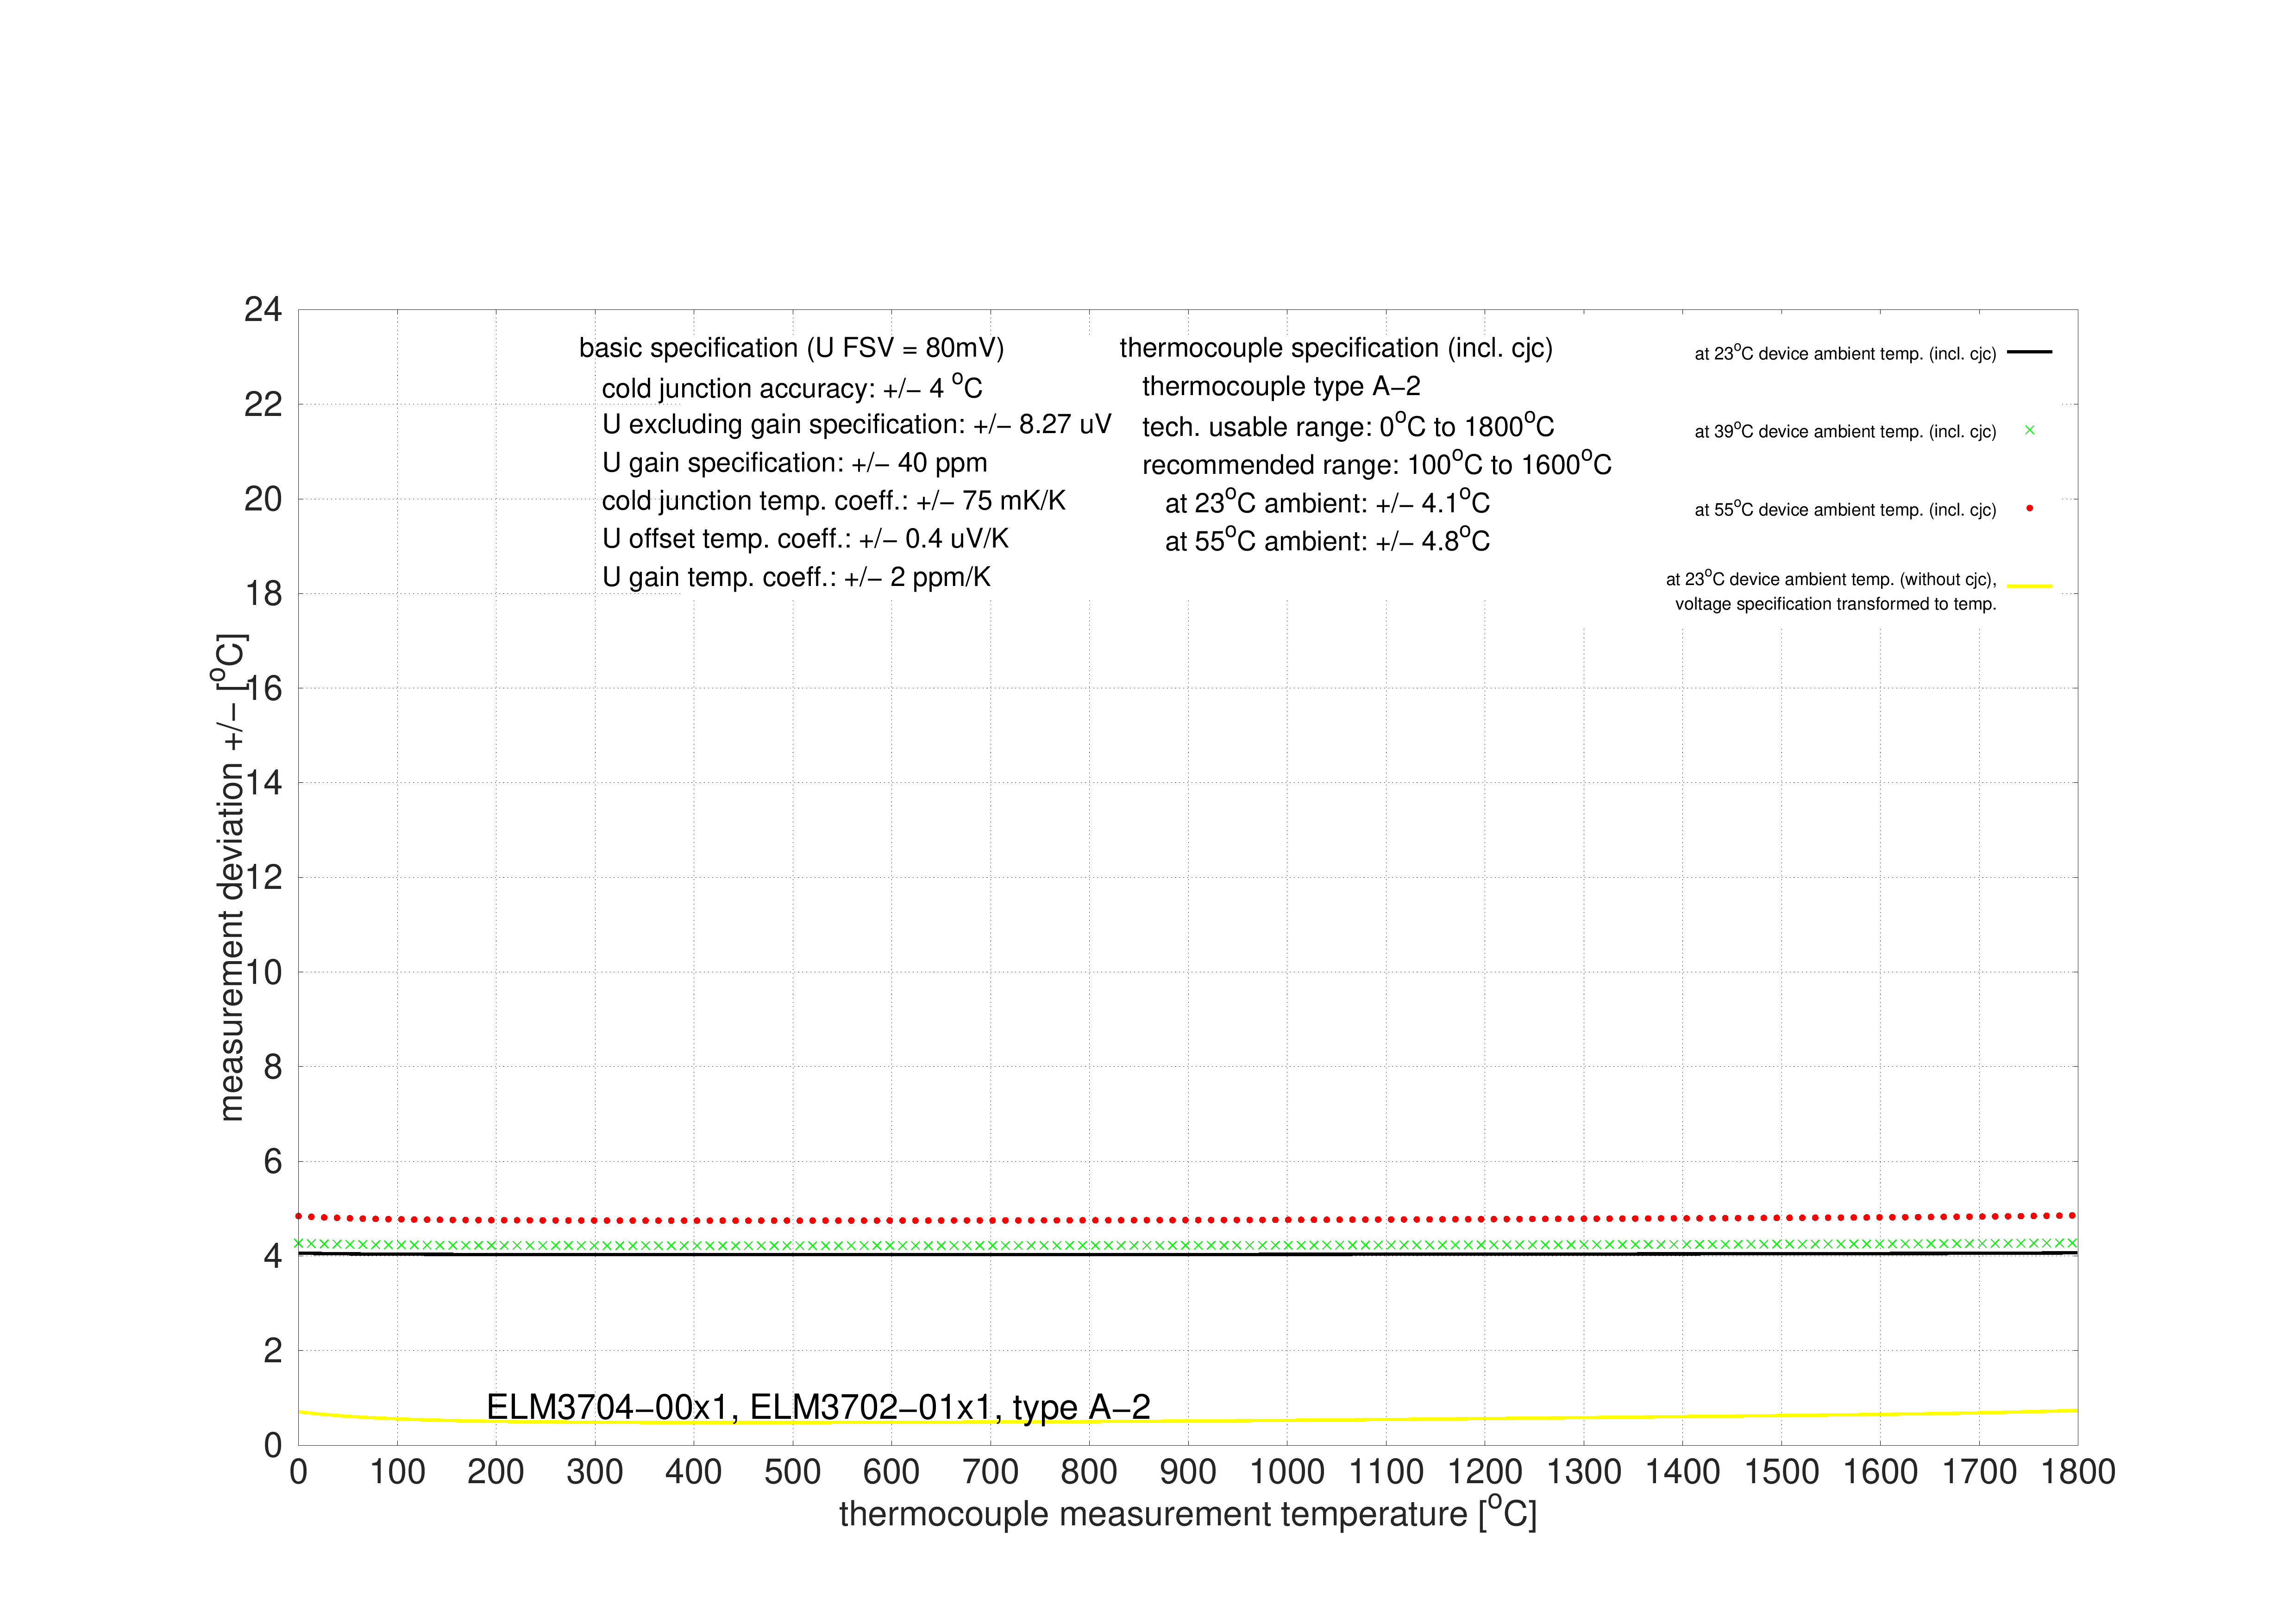Viewport: 2296px width, 1624px height.
Task: Click the black line legend sample for 23°C
Action: (2029, 352)
